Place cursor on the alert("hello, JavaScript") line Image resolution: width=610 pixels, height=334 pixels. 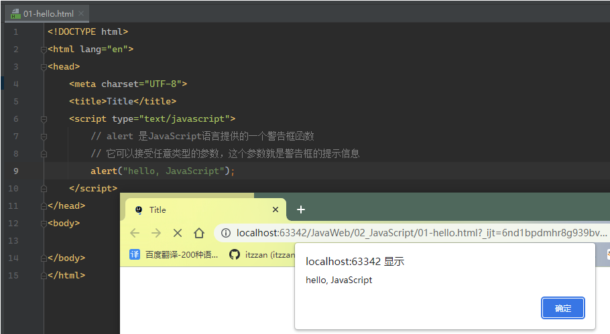coord(163,171)
